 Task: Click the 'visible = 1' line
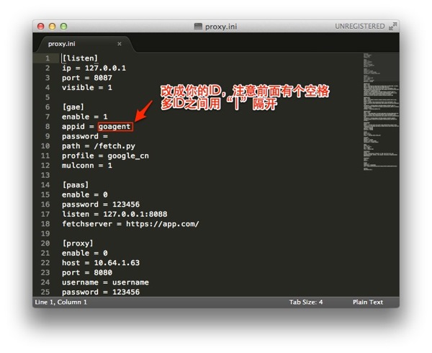(87, 88)
